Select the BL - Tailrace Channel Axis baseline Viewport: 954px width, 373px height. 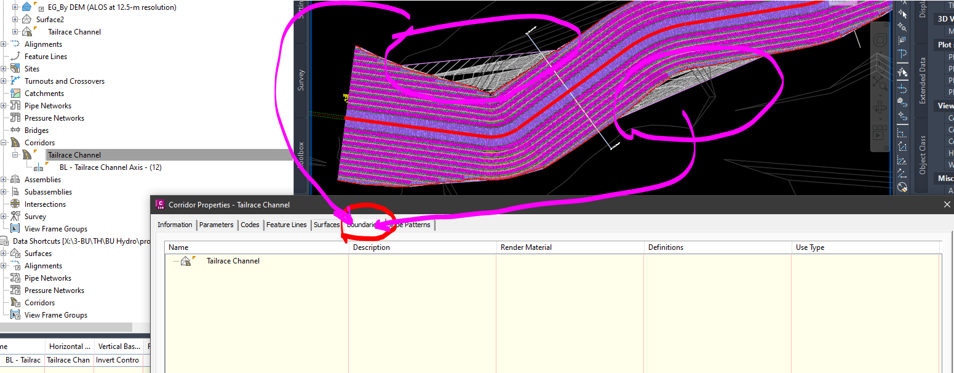coord(110,167)
